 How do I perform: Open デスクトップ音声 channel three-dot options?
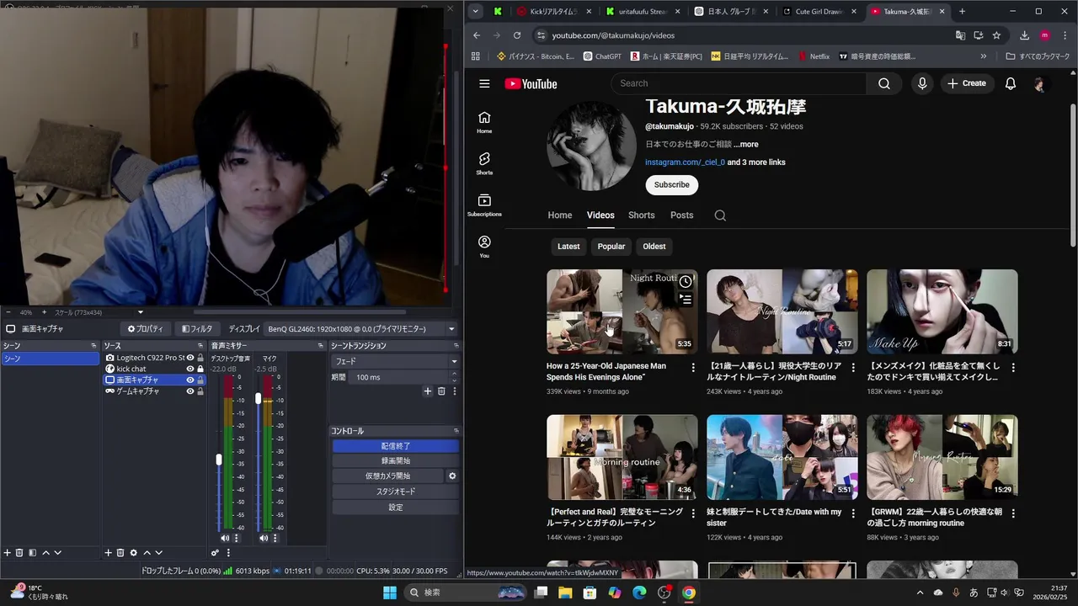point(236,538)
